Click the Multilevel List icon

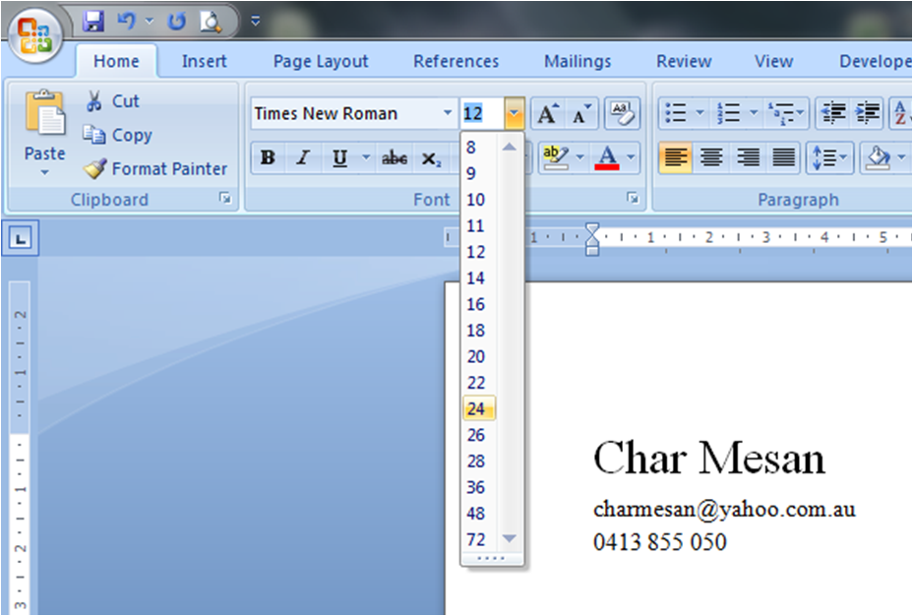pyautogui.click(x=781, y=112)
